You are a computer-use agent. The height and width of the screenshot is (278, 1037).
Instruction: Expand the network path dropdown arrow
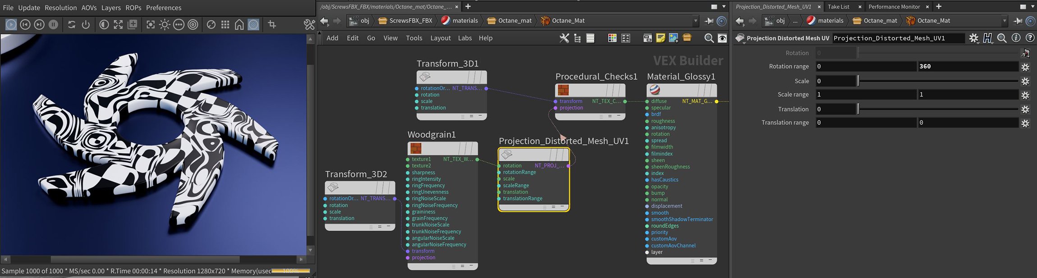[x=696, y=21]
